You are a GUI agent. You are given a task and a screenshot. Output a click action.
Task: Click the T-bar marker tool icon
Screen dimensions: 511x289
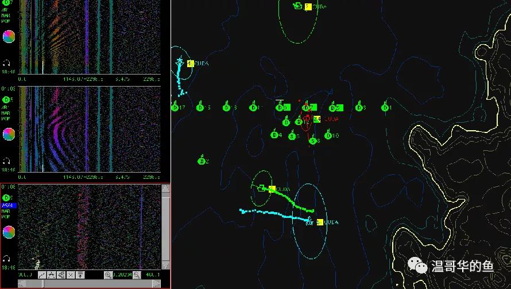point(80,275)
